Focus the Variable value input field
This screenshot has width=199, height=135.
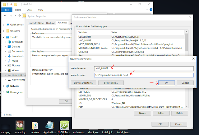click(144, 75)
